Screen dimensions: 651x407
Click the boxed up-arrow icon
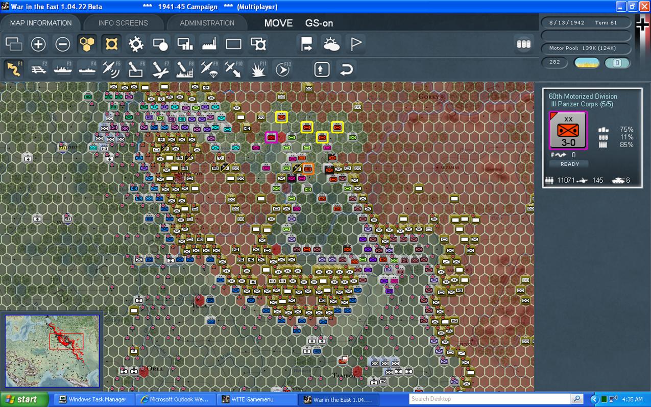[x=322, y=69]
